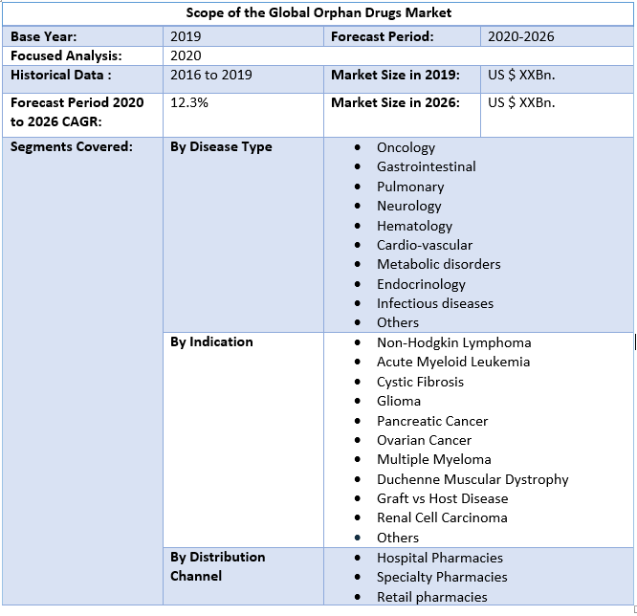Select the 'Renal Cell Carcinoma' bullet item
Screen dimensions: 637x616
point(442,517)
